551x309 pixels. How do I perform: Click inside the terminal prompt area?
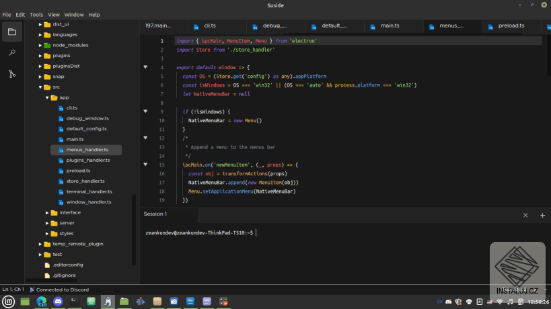point(336,249)
